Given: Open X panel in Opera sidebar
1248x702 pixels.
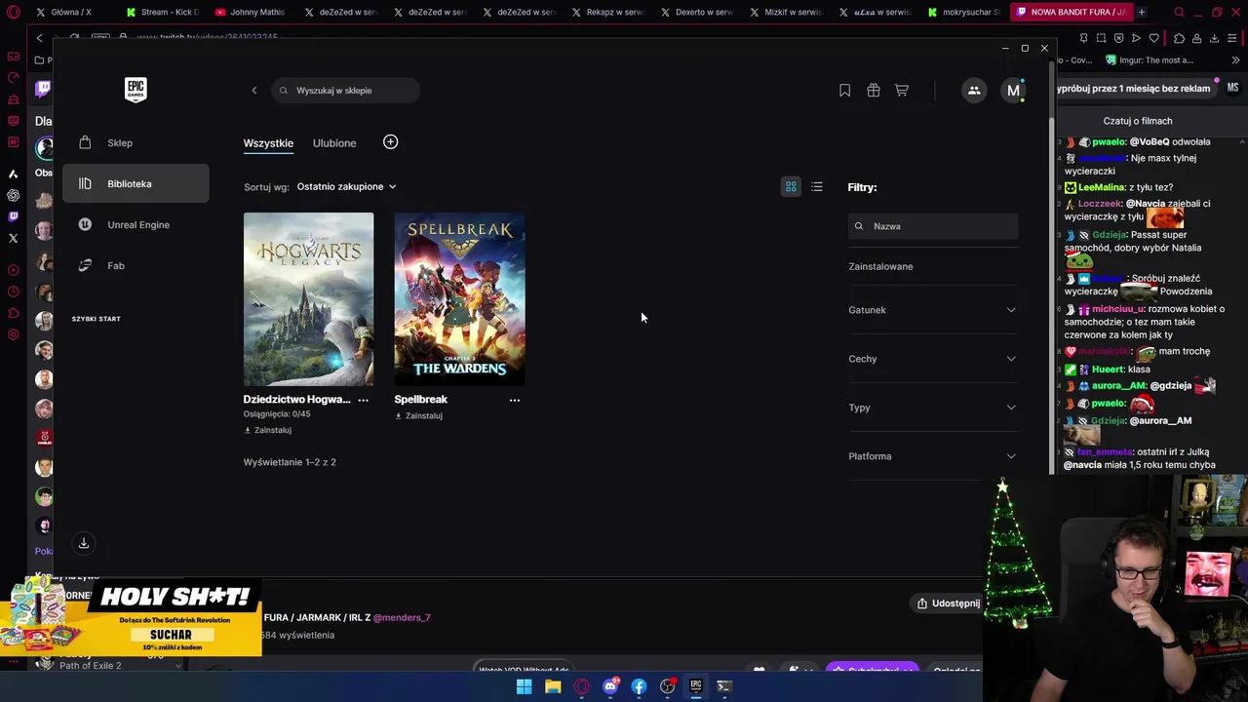Looking at the screenshot, I should (13, 238).
